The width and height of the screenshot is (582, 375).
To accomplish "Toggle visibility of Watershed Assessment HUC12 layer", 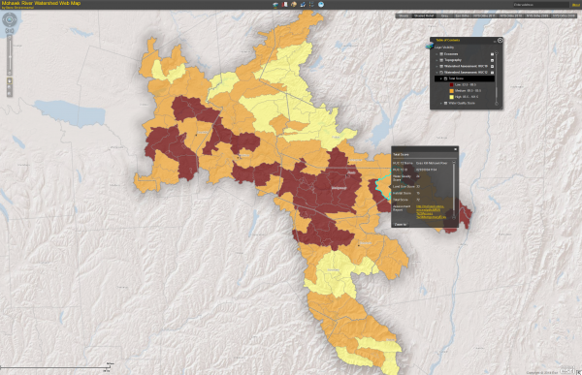I will coord(441,73).
